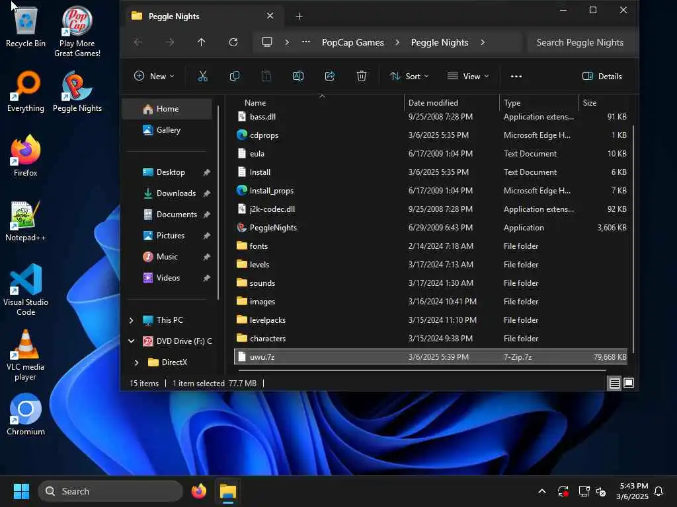677x507 pixels.
Task: Expand This PC in navigation pane
Action: tap(132, 320)
